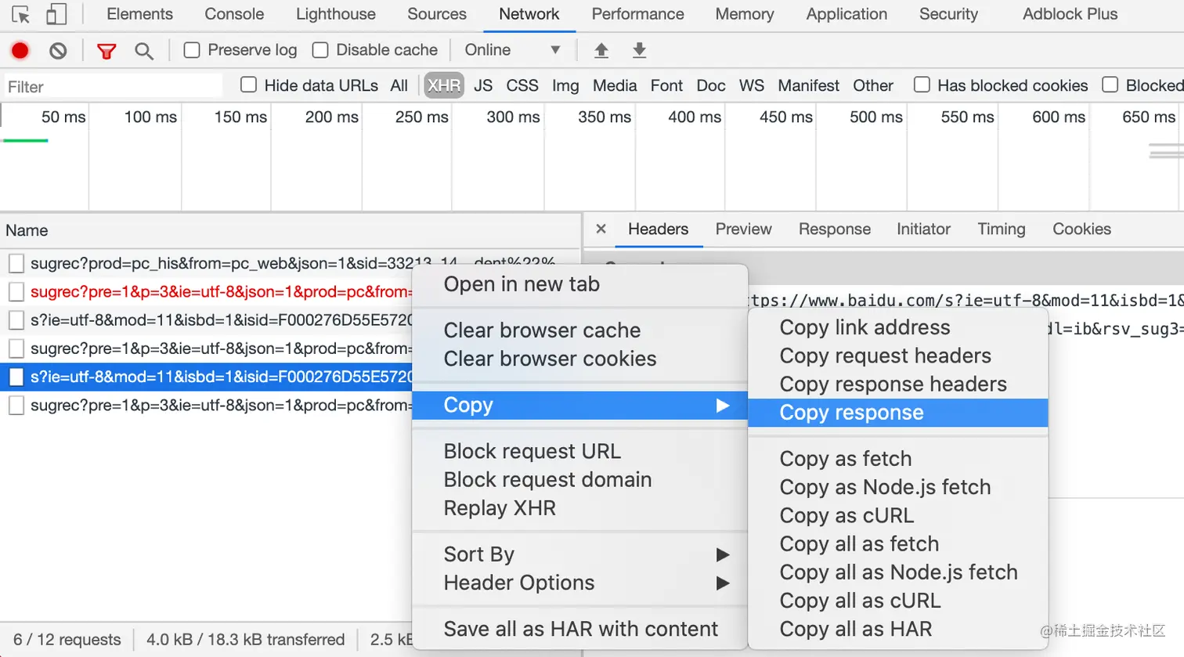Open the Console panel

tap(234, 14)
